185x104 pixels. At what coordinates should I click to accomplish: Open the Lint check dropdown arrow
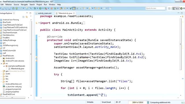coord(23,8)
